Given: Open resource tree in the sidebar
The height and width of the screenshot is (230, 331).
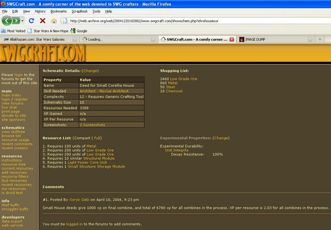Looking at the screenshot, I should pos(13,164).
